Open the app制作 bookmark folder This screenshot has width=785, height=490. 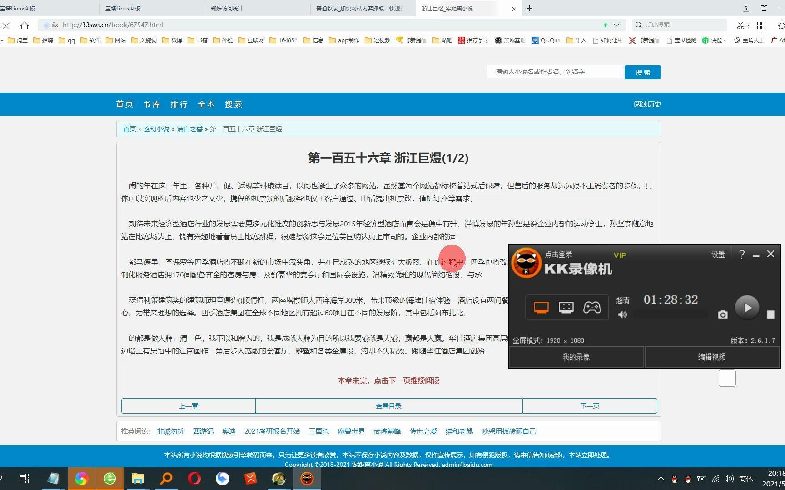click(x=344, y=40)
